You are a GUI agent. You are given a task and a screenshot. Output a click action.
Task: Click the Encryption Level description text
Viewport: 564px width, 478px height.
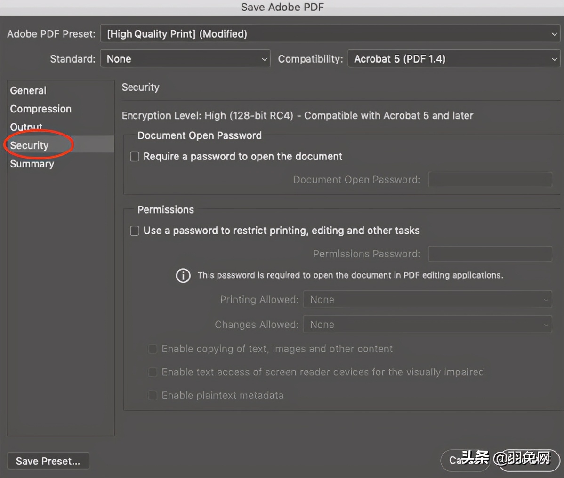(x=298, y=115)
